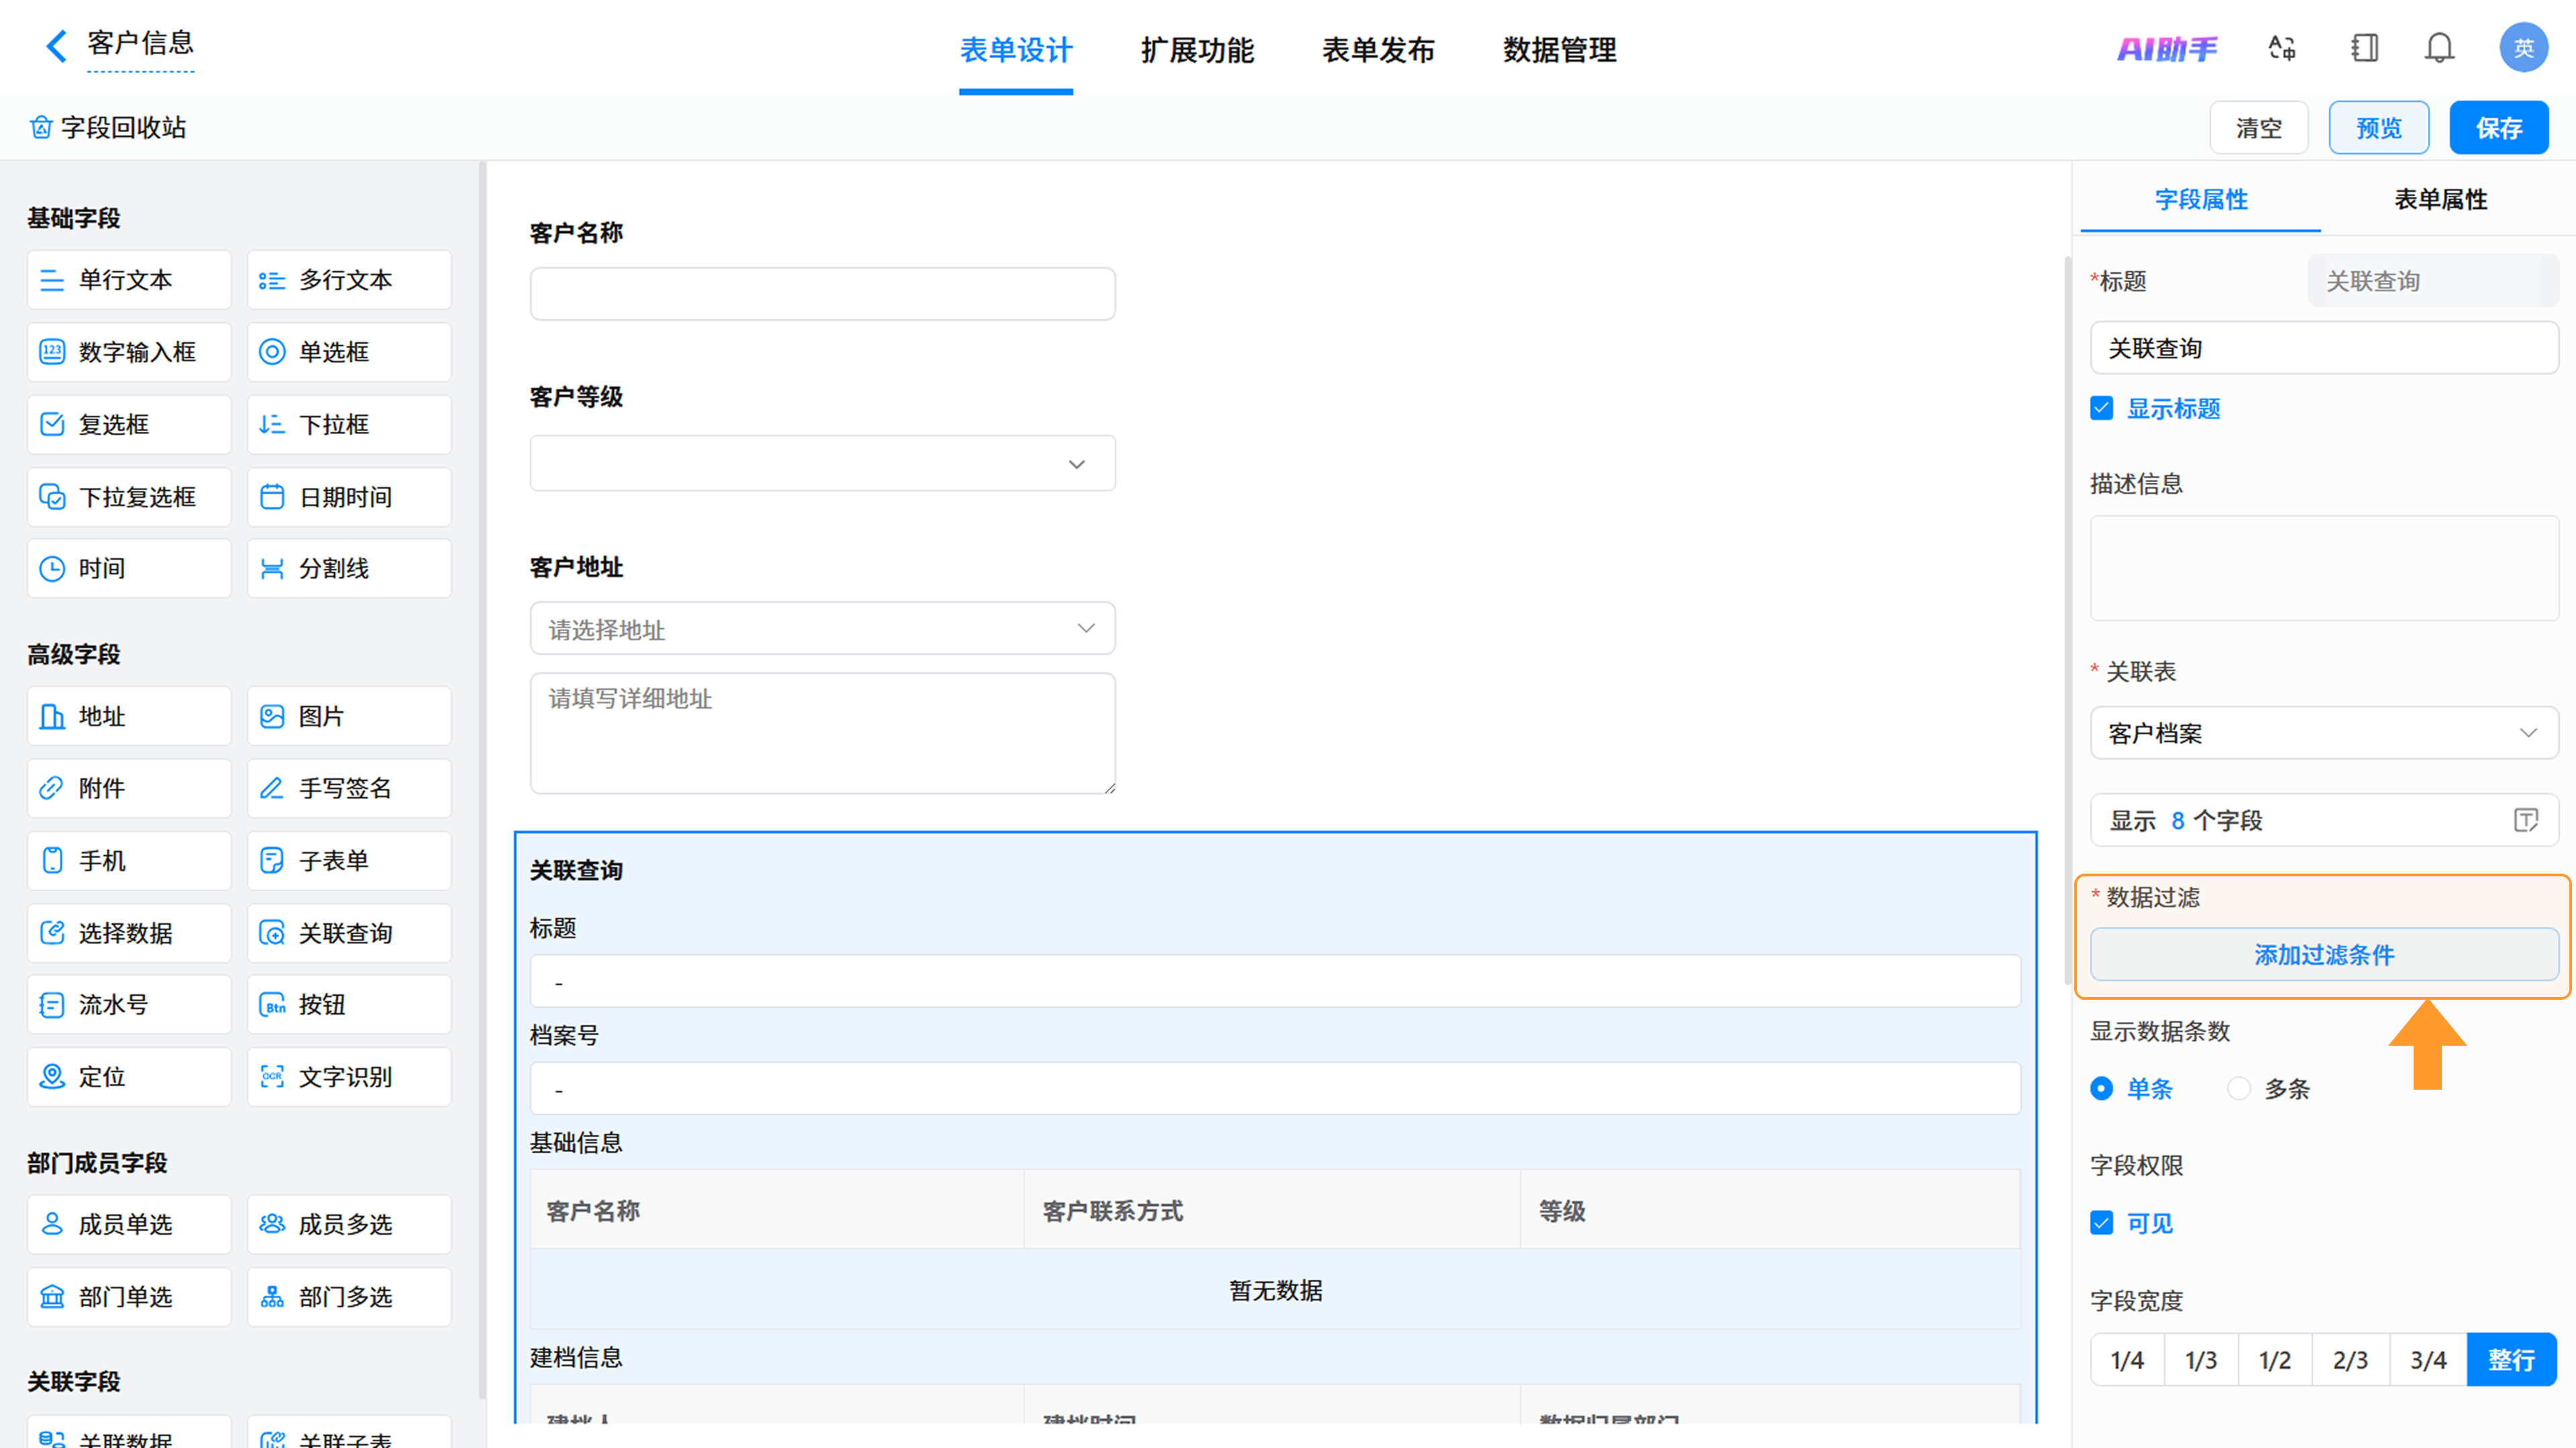Add a 图片 field
This screenshot has width=2576, height=1448.
(349, 716)
